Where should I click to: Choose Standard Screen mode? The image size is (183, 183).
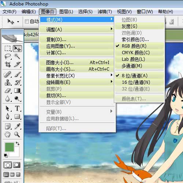6,175
